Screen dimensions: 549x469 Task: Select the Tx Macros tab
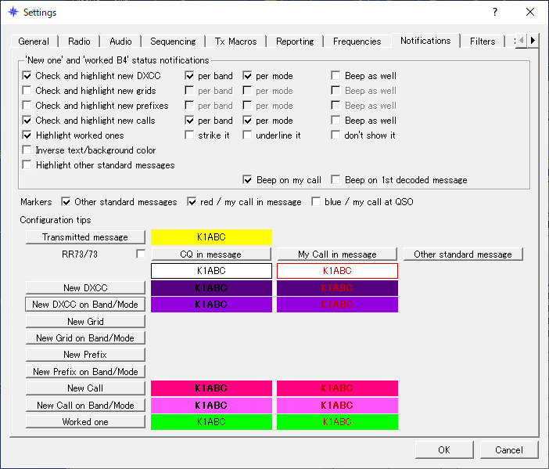[x=235, y=41]
